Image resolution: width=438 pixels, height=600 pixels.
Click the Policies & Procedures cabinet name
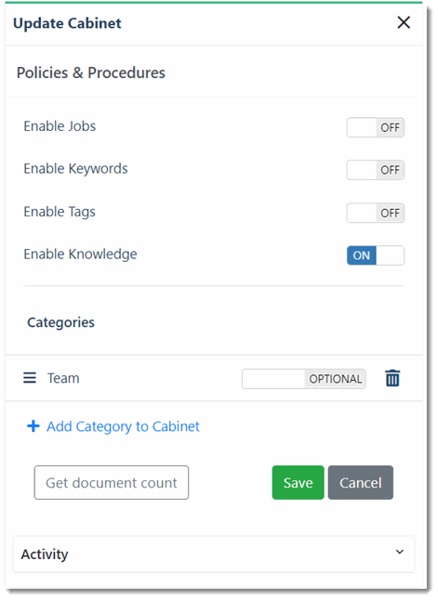(x=91, y=72)
